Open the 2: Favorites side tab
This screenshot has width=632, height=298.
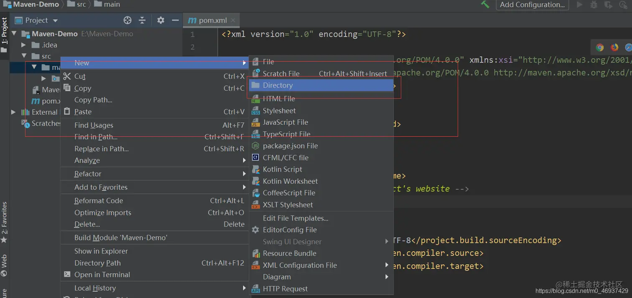pyautogui.click(x=4, y=222)
